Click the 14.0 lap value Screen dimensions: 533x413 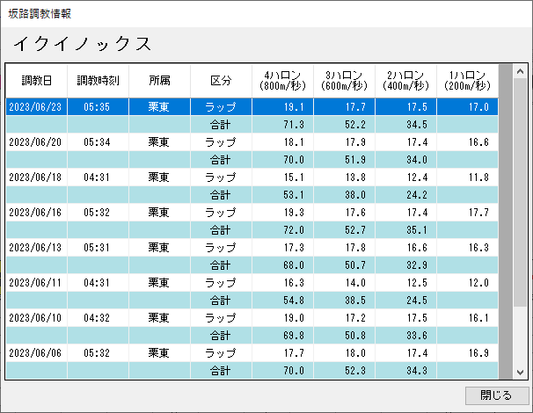coord(344,283)
